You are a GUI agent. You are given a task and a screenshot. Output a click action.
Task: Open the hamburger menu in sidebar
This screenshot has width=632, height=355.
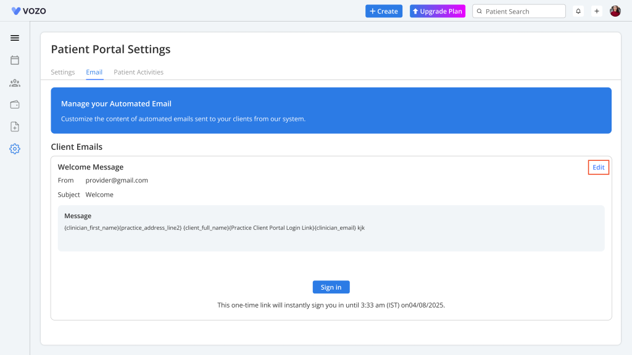[x=15, y=38]
